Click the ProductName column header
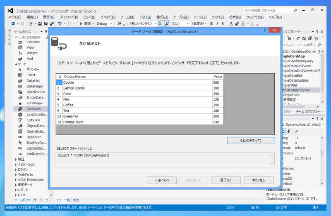This screenshot has width=331, height=216. [x=137, y=77]
